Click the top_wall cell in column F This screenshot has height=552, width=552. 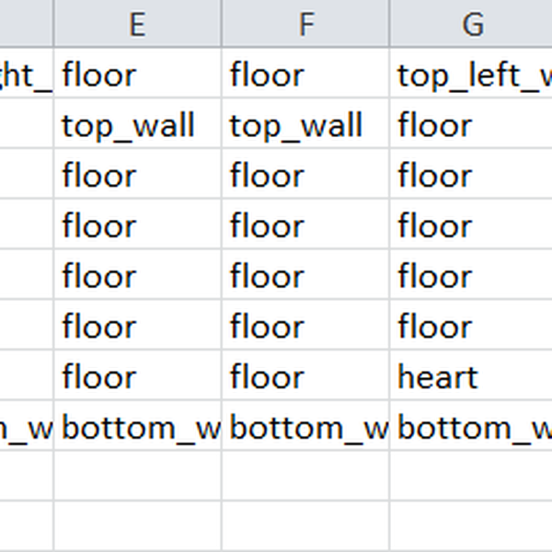pos(305,126)
